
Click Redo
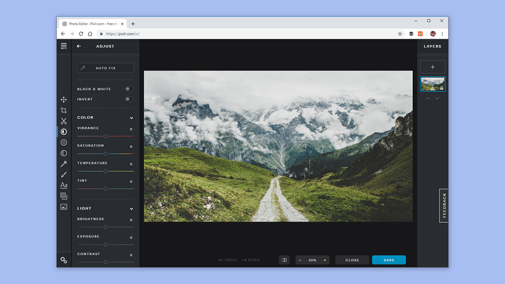[x=251, y=260]
